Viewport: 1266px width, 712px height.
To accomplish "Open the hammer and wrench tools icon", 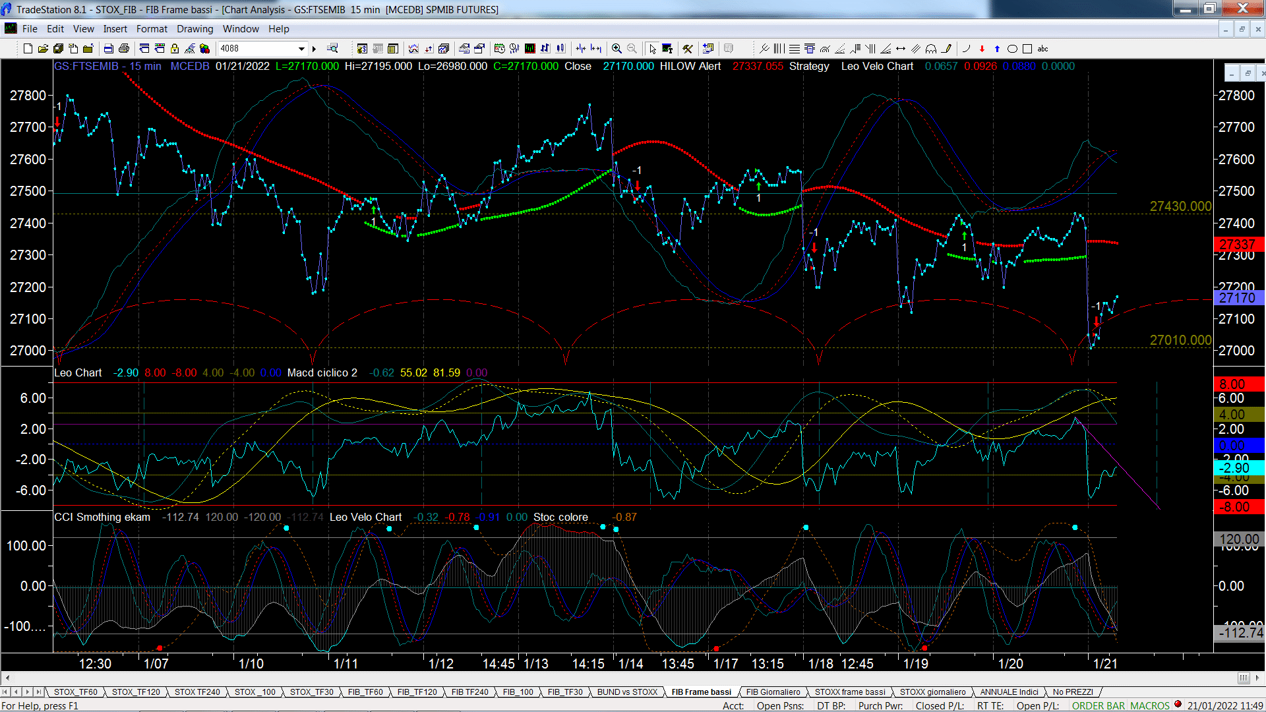I will tap(688, 48).
